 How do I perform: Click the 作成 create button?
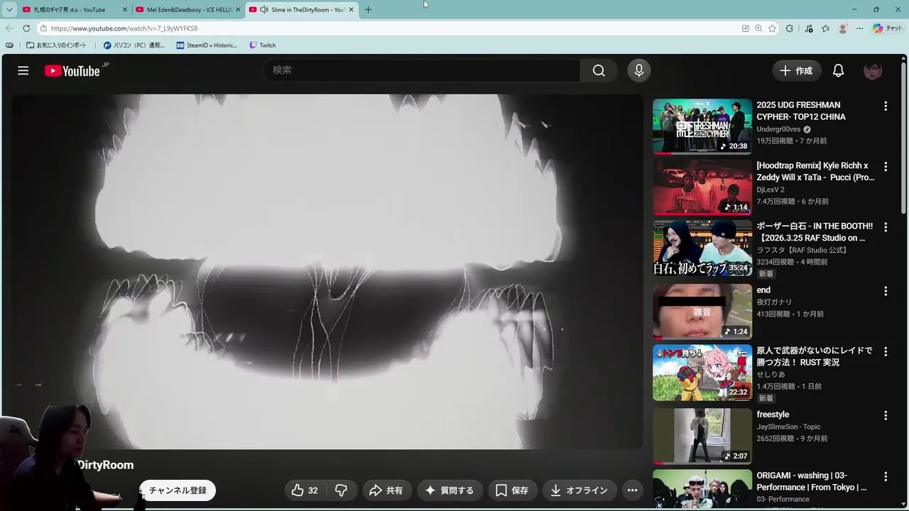tap(796, 70)
